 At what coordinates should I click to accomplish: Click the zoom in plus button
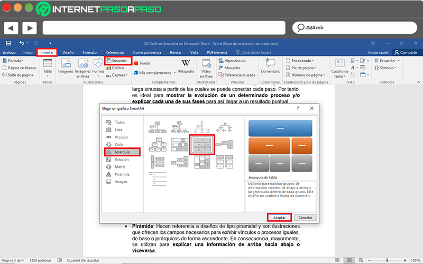coord(405,260)
